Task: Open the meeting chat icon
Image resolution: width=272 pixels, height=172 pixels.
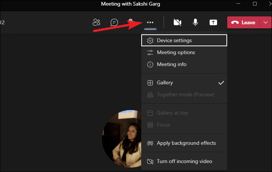Action: [114, 22]
